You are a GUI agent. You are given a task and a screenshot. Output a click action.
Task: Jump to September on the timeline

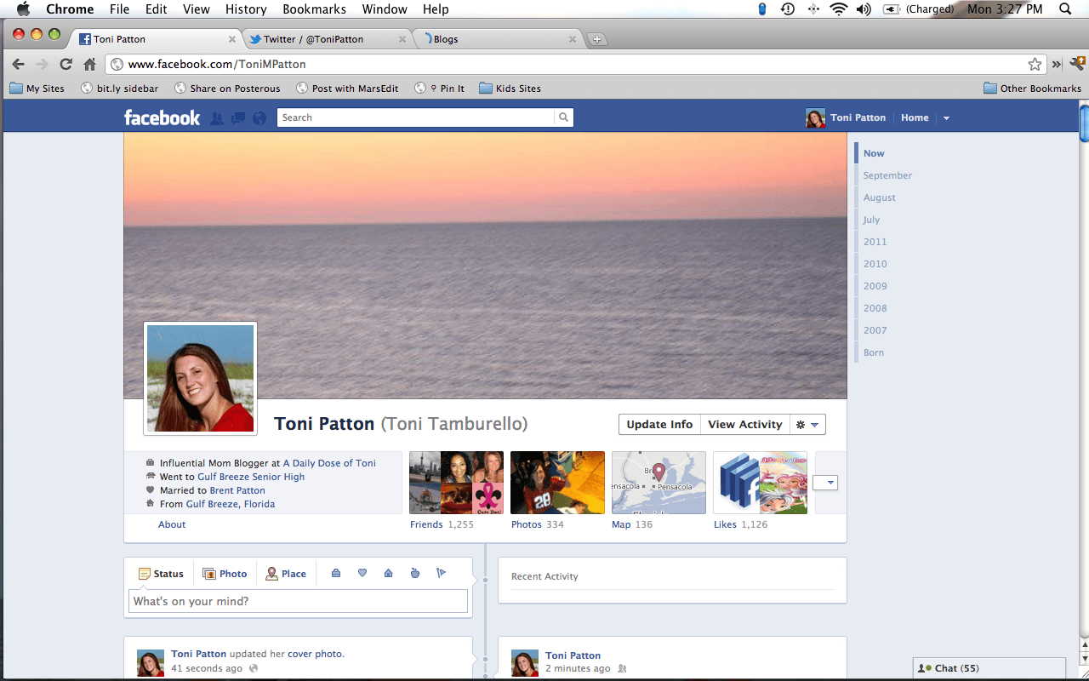click(887, 175)
